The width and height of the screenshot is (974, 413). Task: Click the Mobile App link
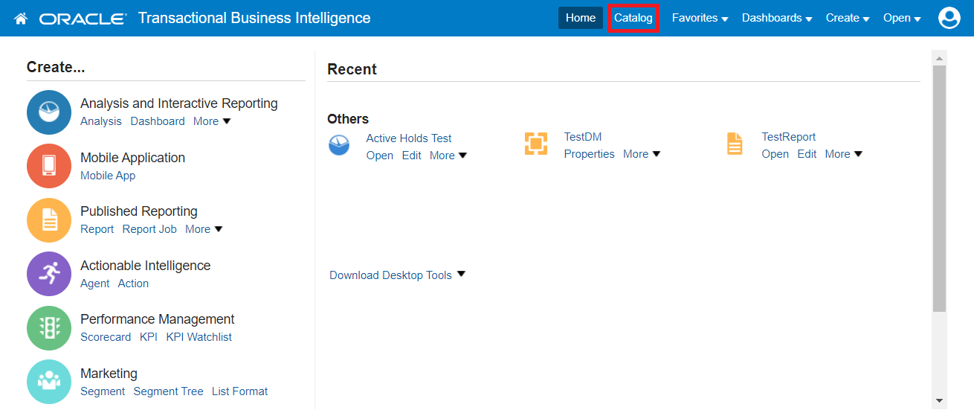tap(108, 176)
